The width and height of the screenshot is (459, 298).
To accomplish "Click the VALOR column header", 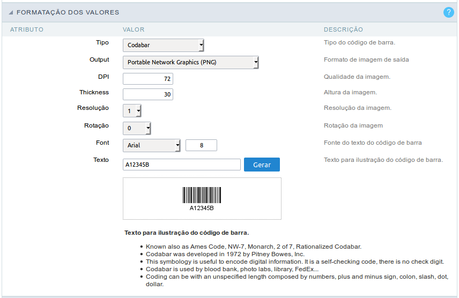I will coord(134,29).
